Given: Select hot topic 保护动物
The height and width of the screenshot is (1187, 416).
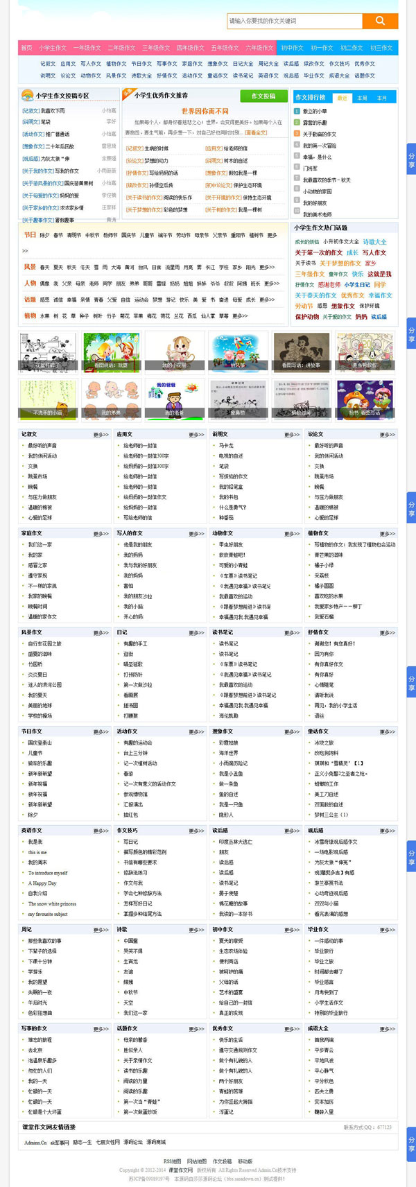Looking at the screenshot, I should click(306, 317).
